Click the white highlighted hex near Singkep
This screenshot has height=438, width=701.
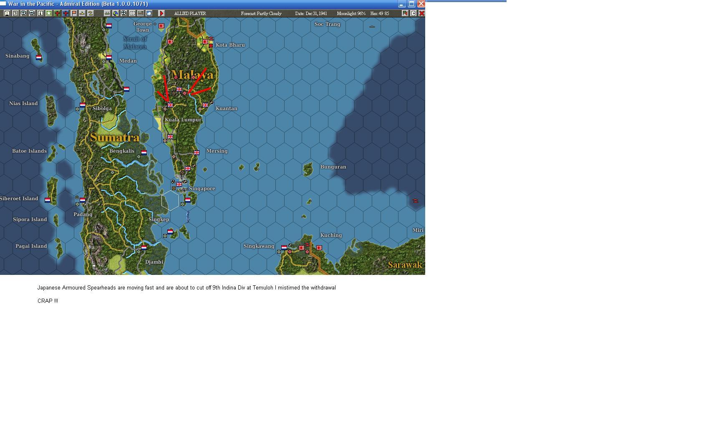170,200
